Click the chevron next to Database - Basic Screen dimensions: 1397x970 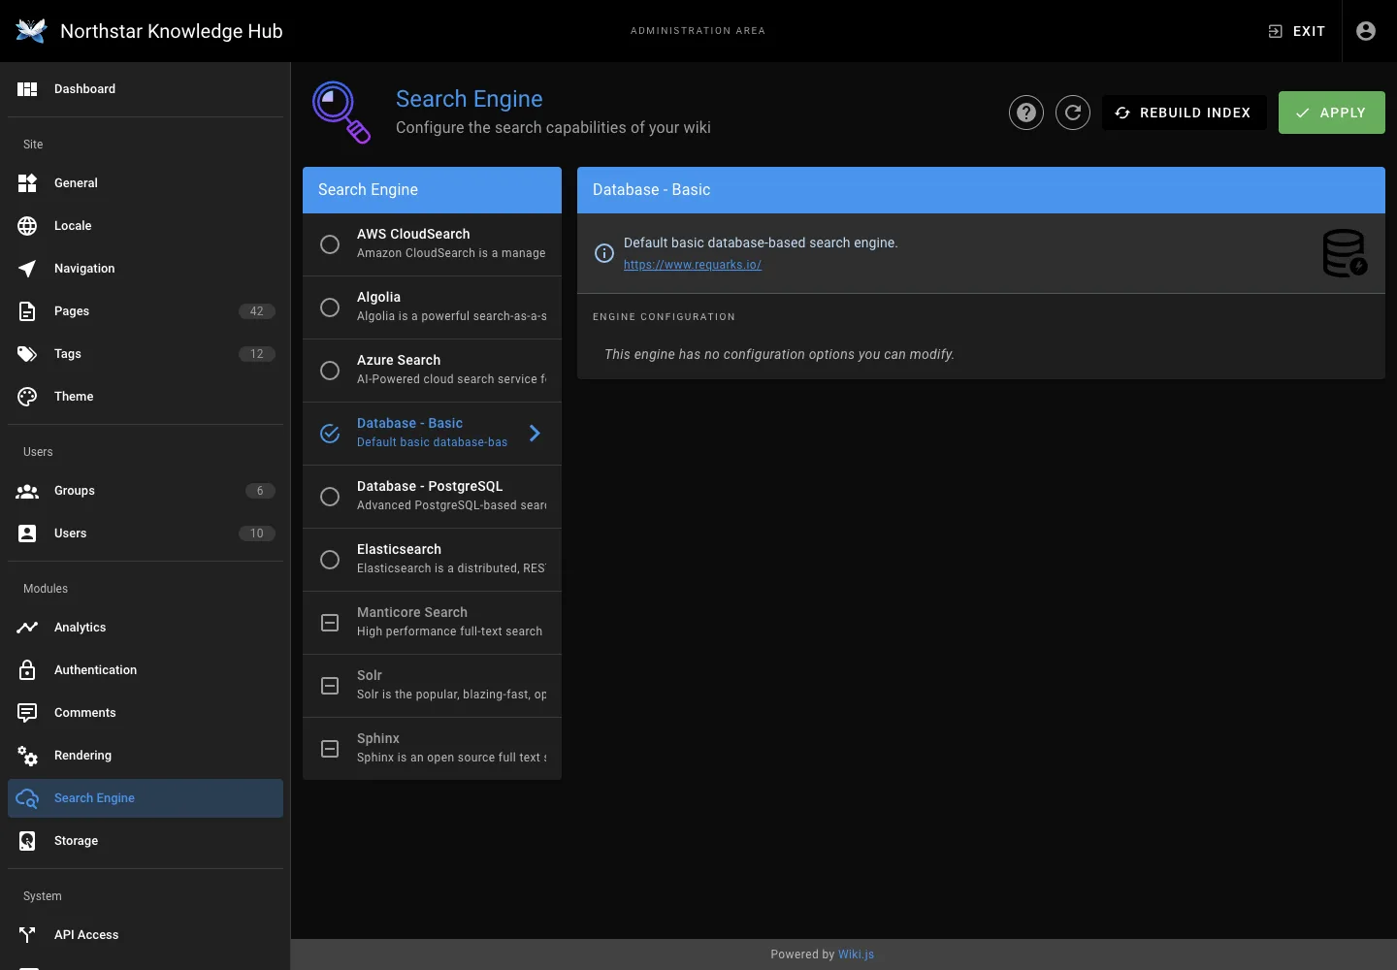(x=535, y=434)
